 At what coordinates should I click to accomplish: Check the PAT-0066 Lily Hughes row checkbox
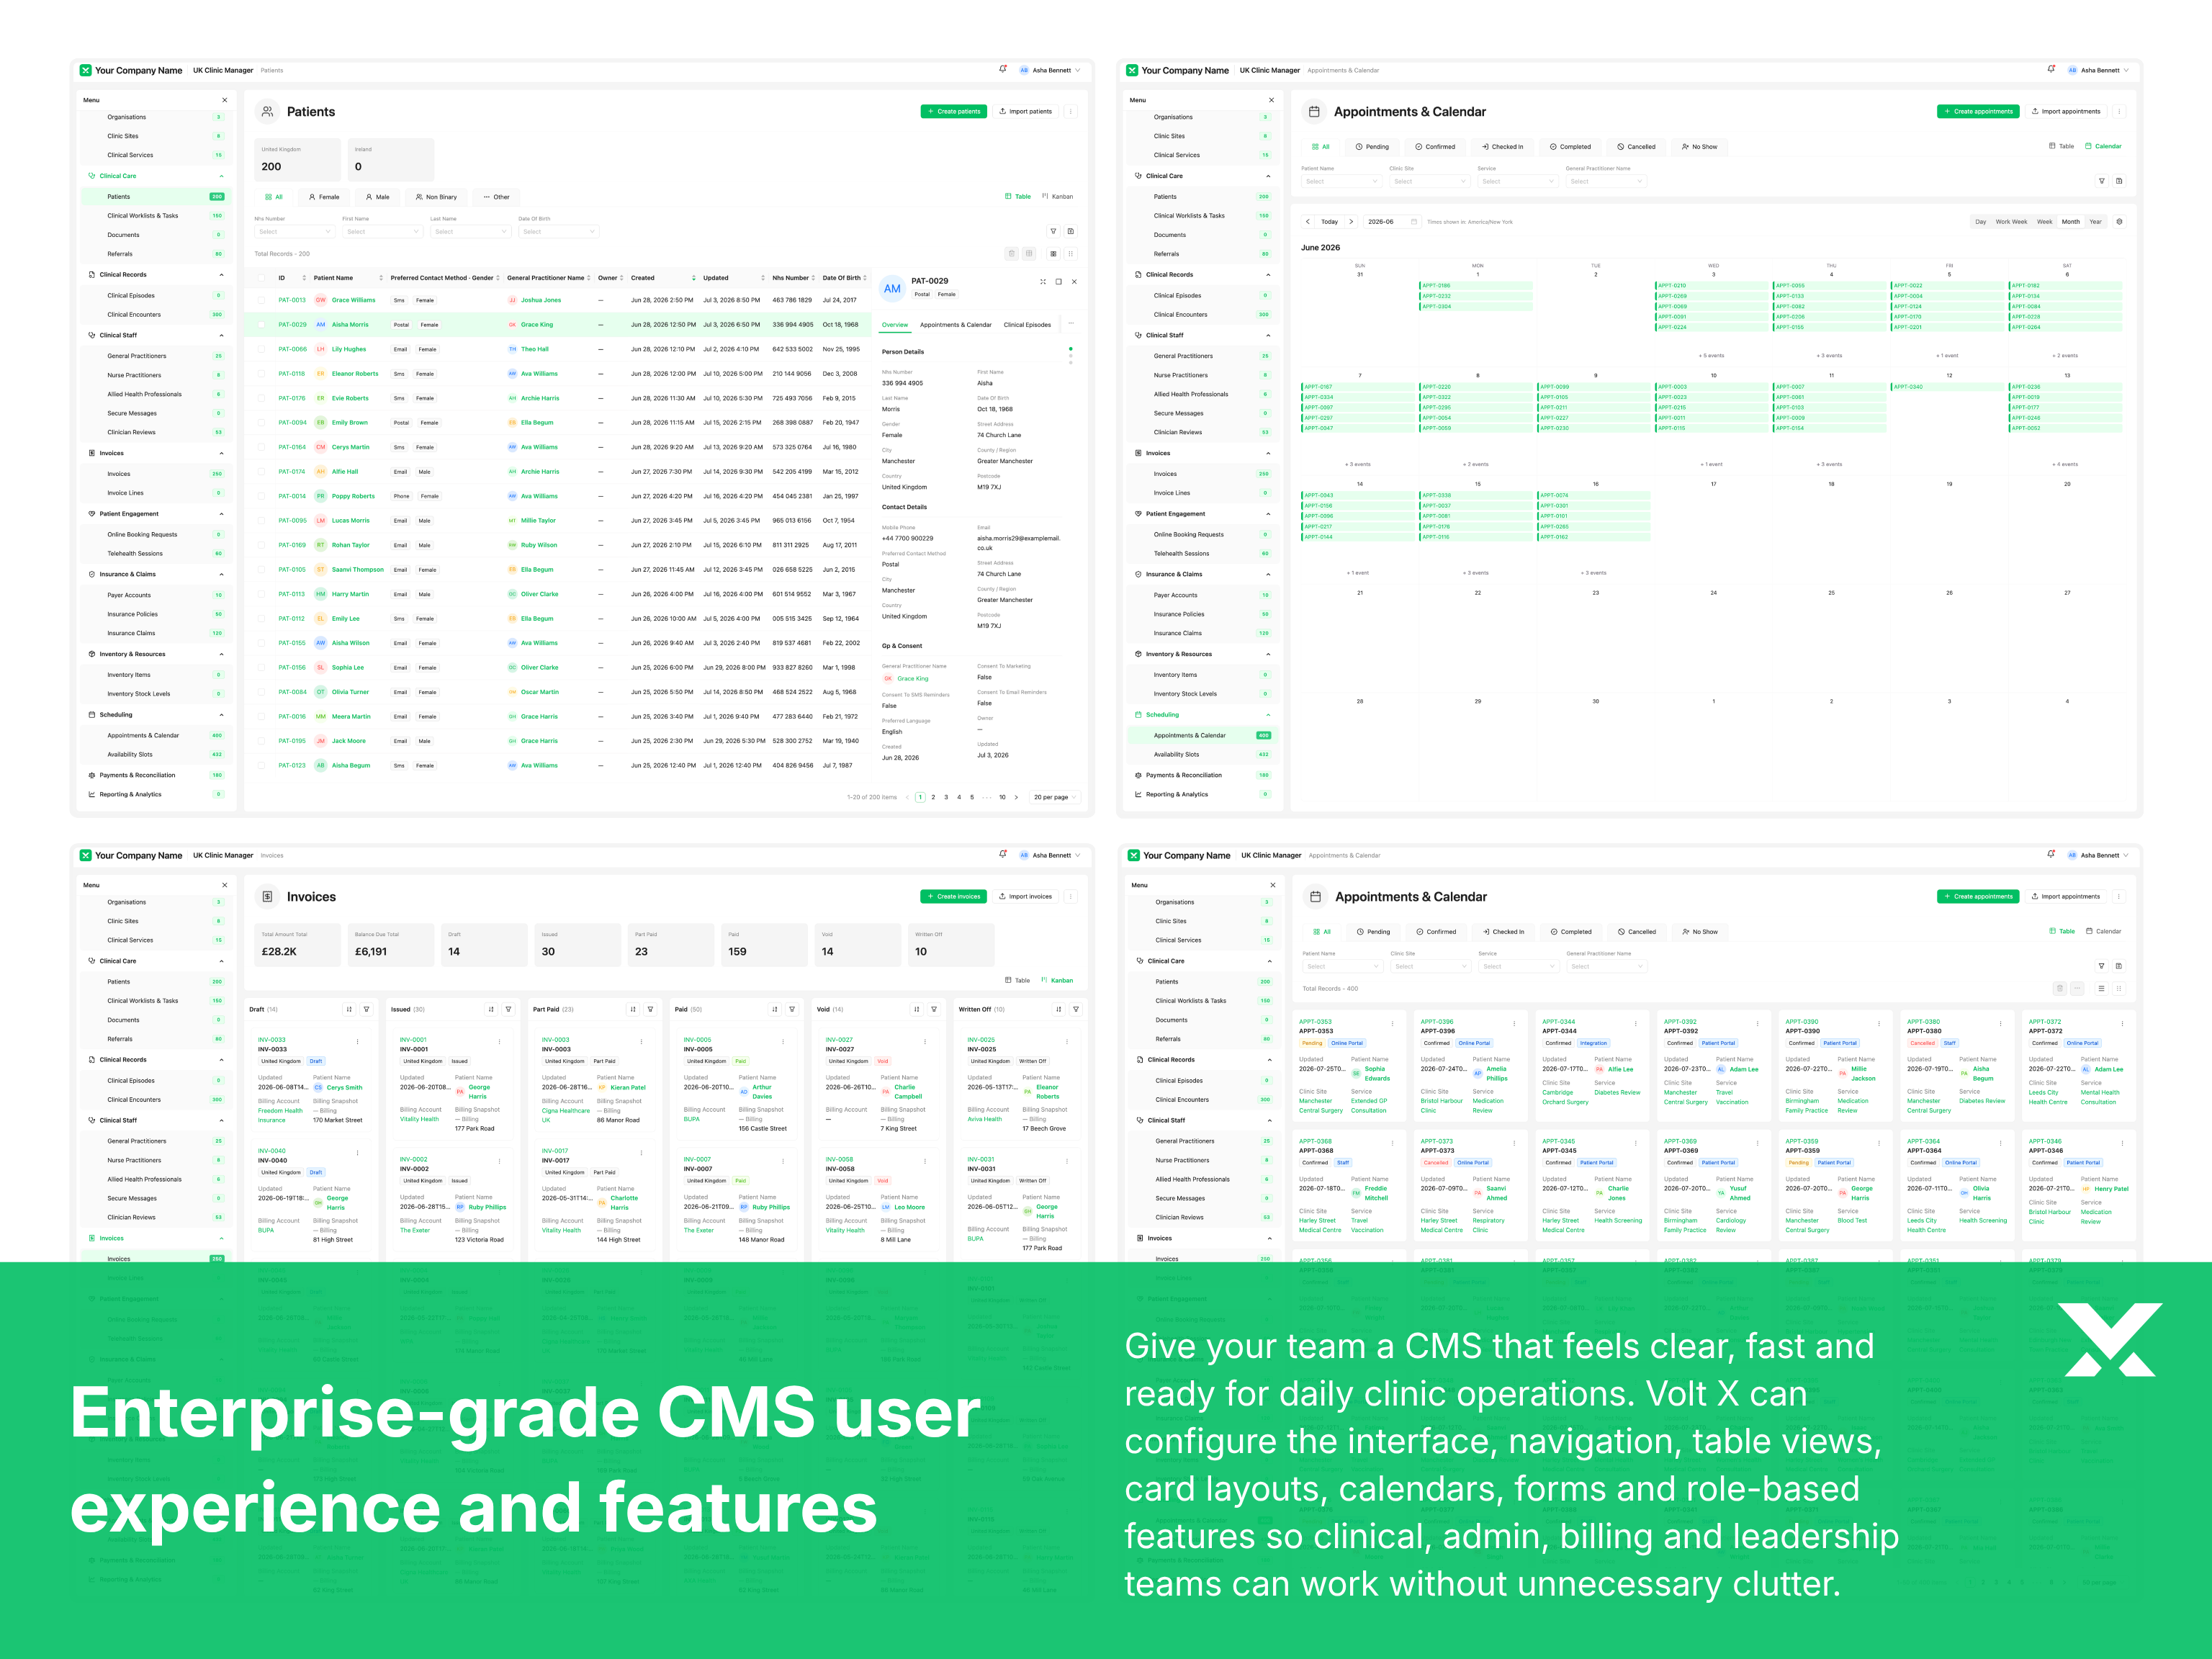click(x=262, y=349)
